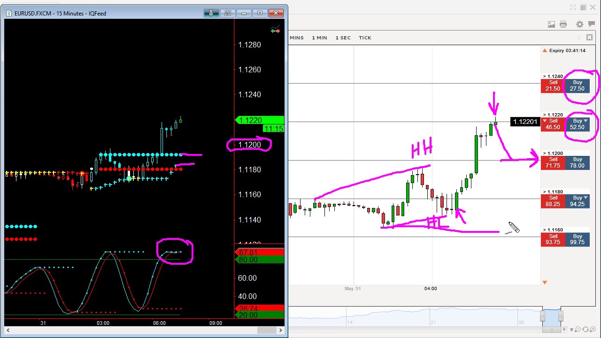The width and height of the screenshot is (601, 338).
Task: Click the background window's restore icon
Action: click(x=583, y=8)
